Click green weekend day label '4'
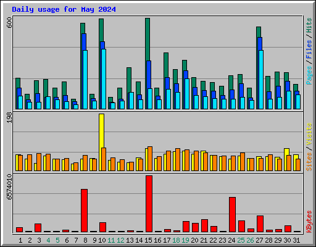 coord(48,240)
